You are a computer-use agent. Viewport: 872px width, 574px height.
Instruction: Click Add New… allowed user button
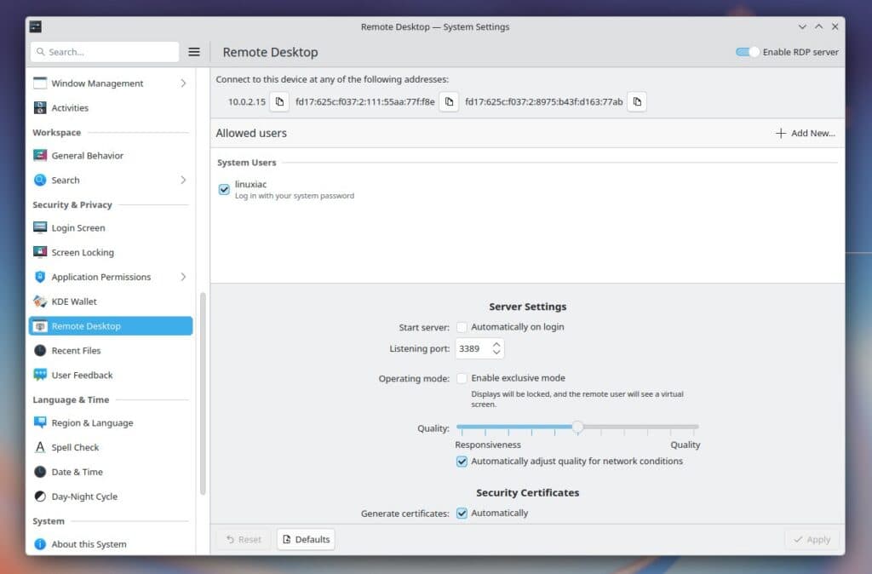806,133
